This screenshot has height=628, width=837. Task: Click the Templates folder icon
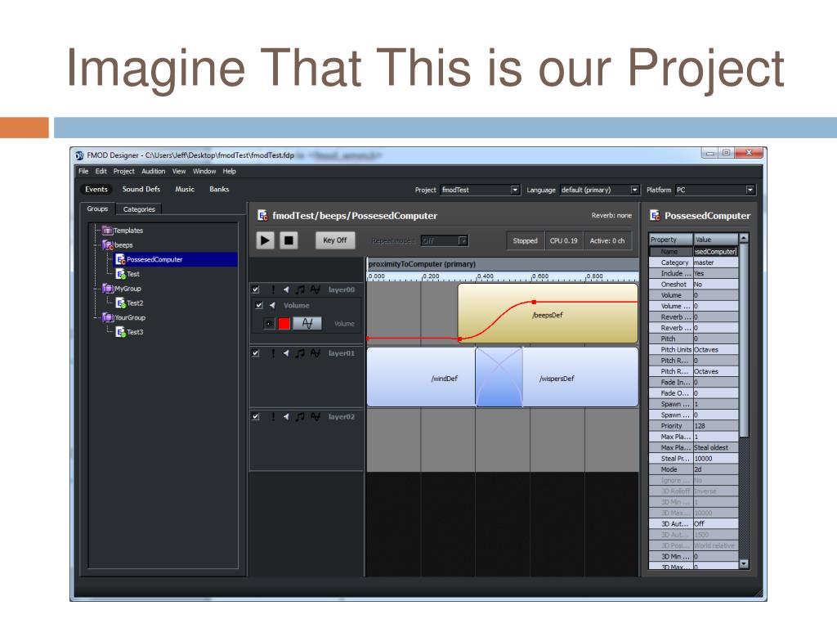pyautogui.click(x=107, y=231)
